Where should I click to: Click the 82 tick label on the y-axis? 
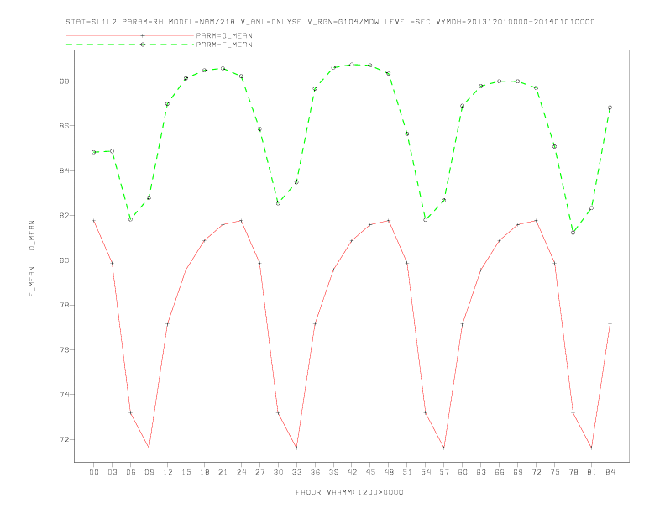[64, 216]
